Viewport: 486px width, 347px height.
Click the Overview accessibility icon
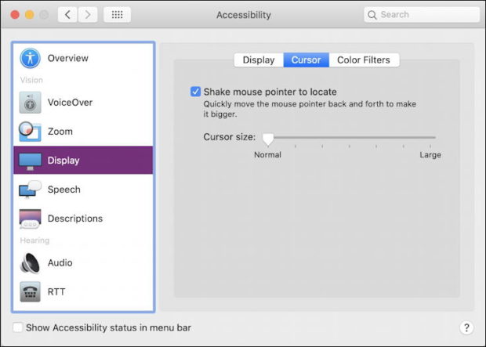point(30,58)
